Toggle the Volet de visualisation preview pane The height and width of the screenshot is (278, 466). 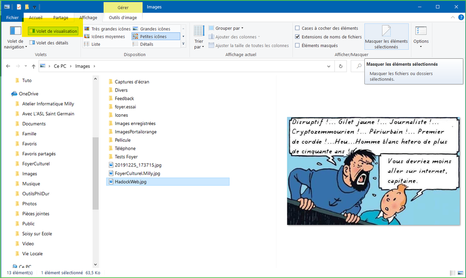click(x=53, y=31)
